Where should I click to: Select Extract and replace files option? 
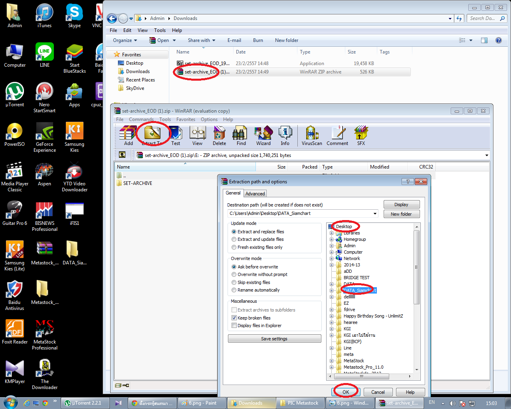[x=258, y=232]
